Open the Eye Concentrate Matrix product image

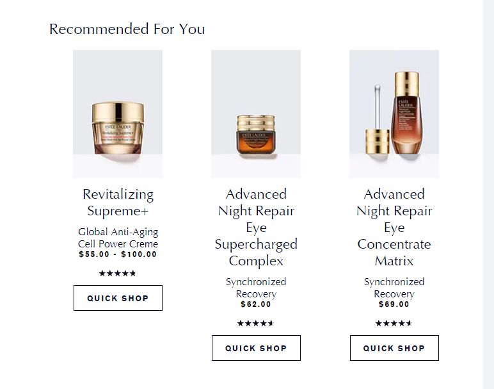coord(394,113)
